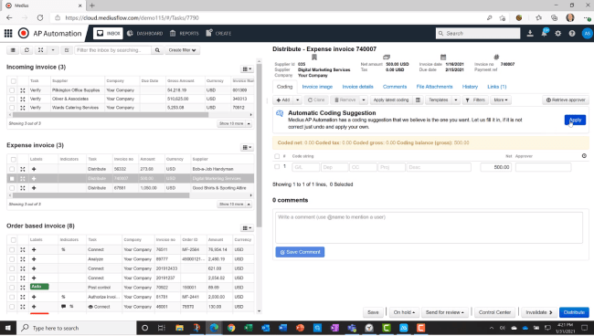Image resolution: width=594 pixels, height=336 pixels.
Task: Click the Medius red circle logo
Action: [24, 33]
